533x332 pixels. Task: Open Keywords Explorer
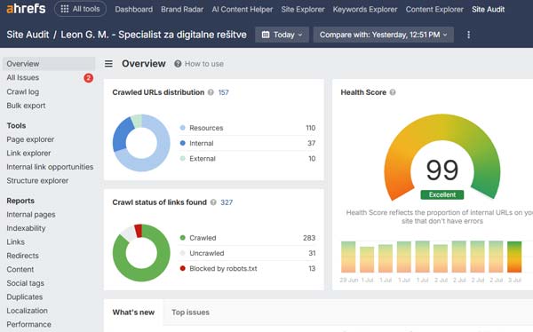click(365, 9)
